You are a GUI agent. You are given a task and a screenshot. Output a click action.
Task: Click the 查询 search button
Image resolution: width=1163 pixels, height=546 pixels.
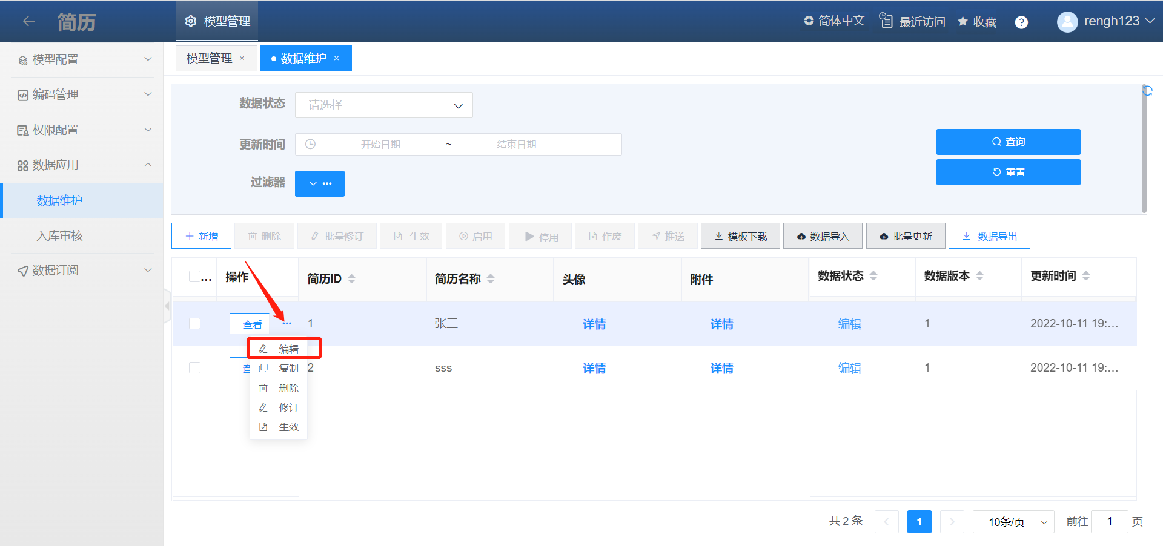pos(1008,142)
